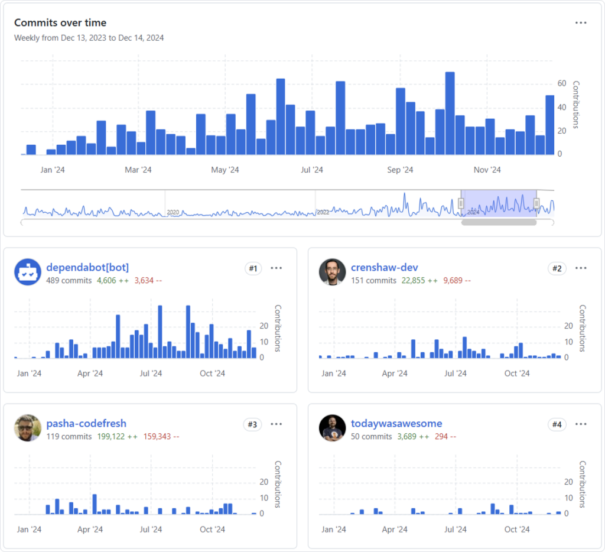The image size is (605, 552).
Task: Open crenshaw-dev card ellipsis menu
Action: (581, 268)
